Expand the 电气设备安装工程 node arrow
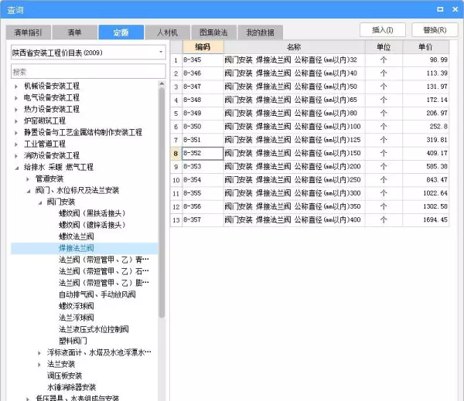This screenshot has width=464, height=401. pos(16,98)
